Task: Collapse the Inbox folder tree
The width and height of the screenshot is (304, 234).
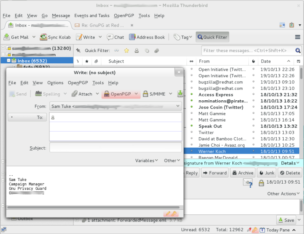Action: pyautogui.click(x=9, y=60)
